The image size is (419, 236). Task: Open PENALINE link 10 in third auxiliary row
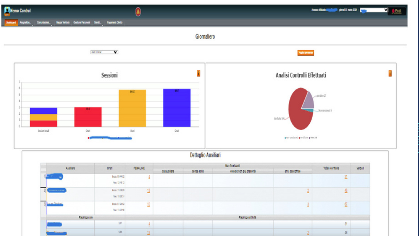coord(149,204)
